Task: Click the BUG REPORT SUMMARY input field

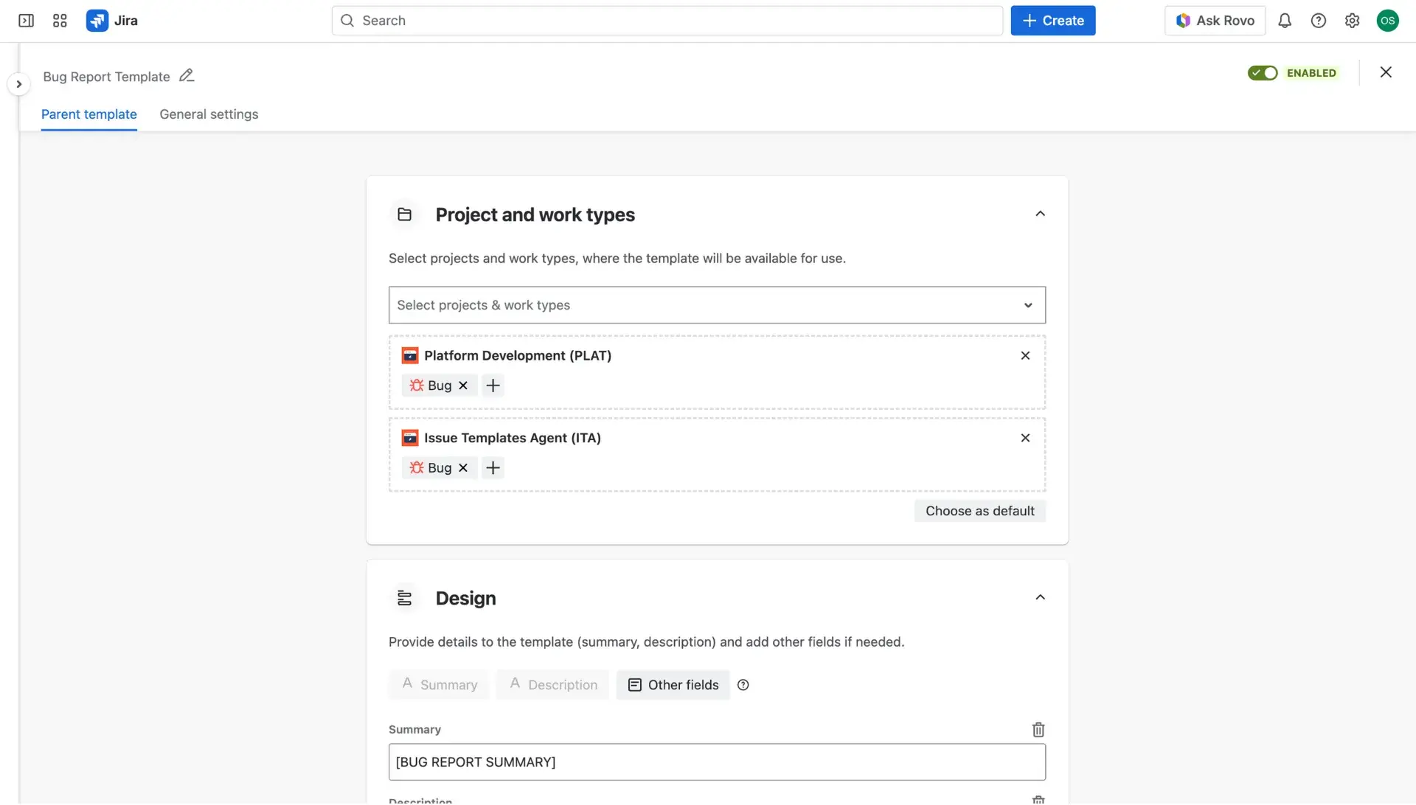Action: (717, 762)
